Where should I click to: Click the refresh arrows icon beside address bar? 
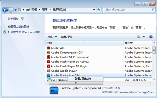[x=99, y=10]
